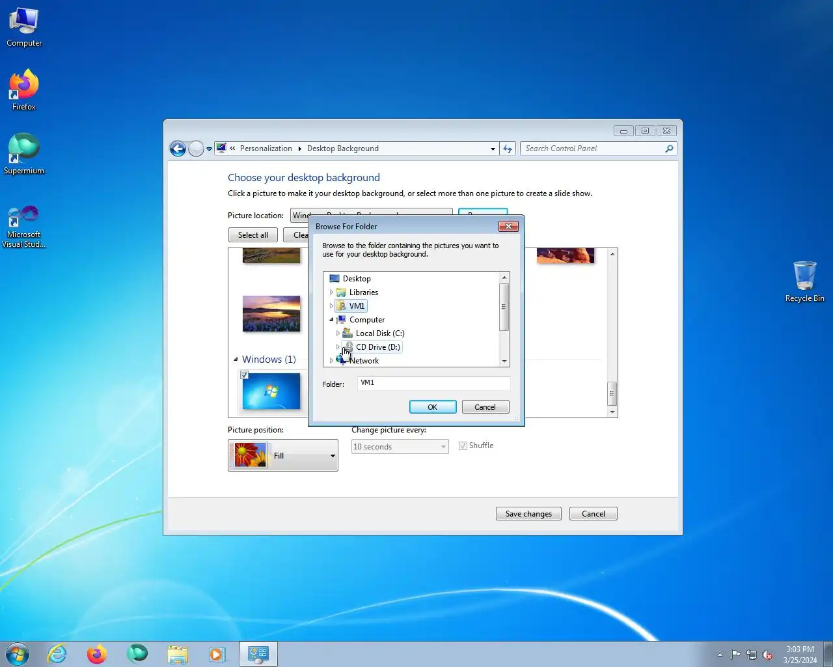The width and height of the screenshot is (833, 667).
Task: Open the 10 seconds interval dropdown
Action: (400, 447)
